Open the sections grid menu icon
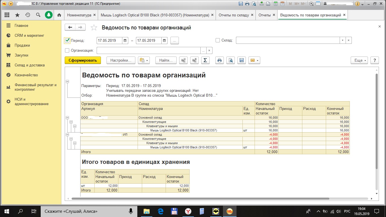Screen dimensions: 386x217 pos(7,15)
